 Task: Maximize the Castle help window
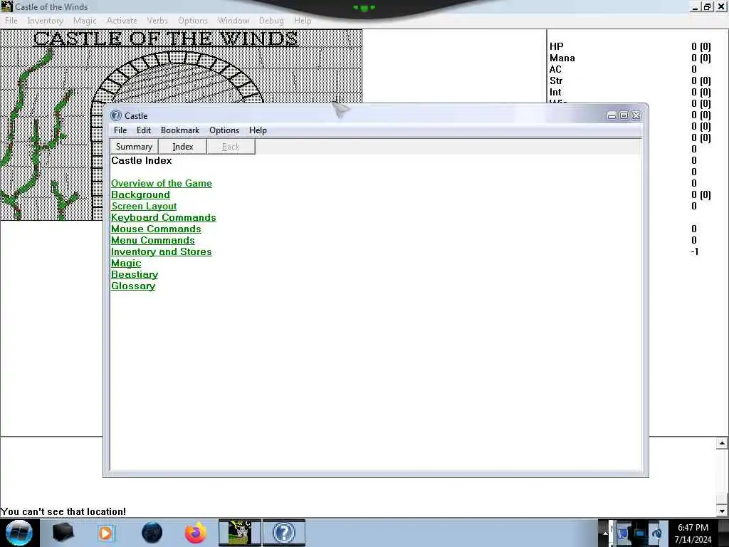pos(624,116)
